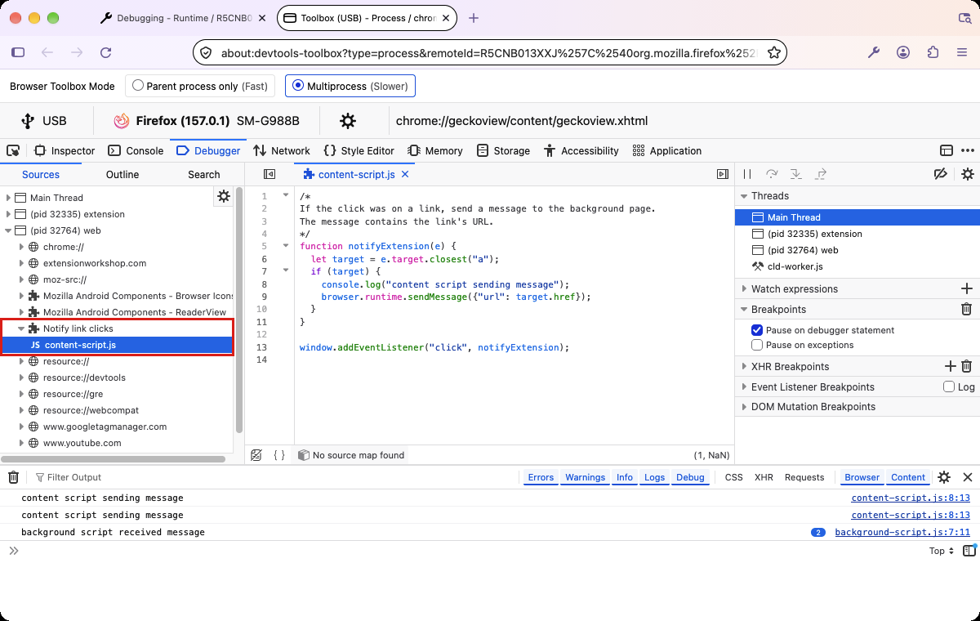Screen dimensions: 980x621
Task: Expand the Watch expressions section
Action: tap(744, 288)
